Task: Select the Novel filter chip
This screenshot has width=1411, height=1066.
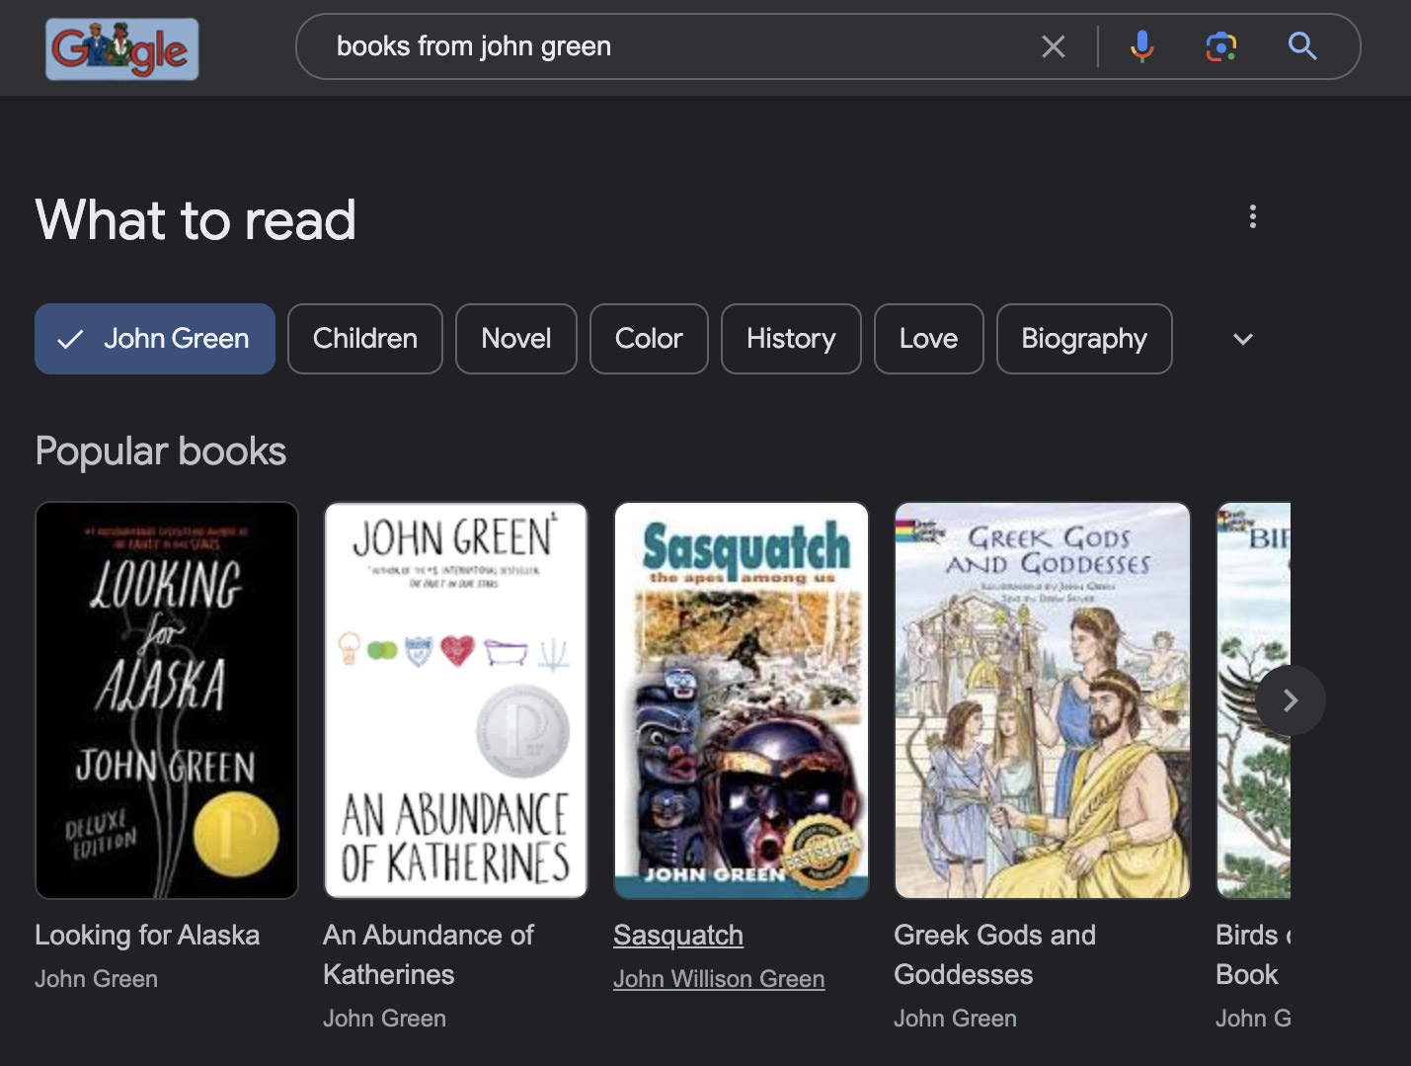Action: click(x=516, y=339)
